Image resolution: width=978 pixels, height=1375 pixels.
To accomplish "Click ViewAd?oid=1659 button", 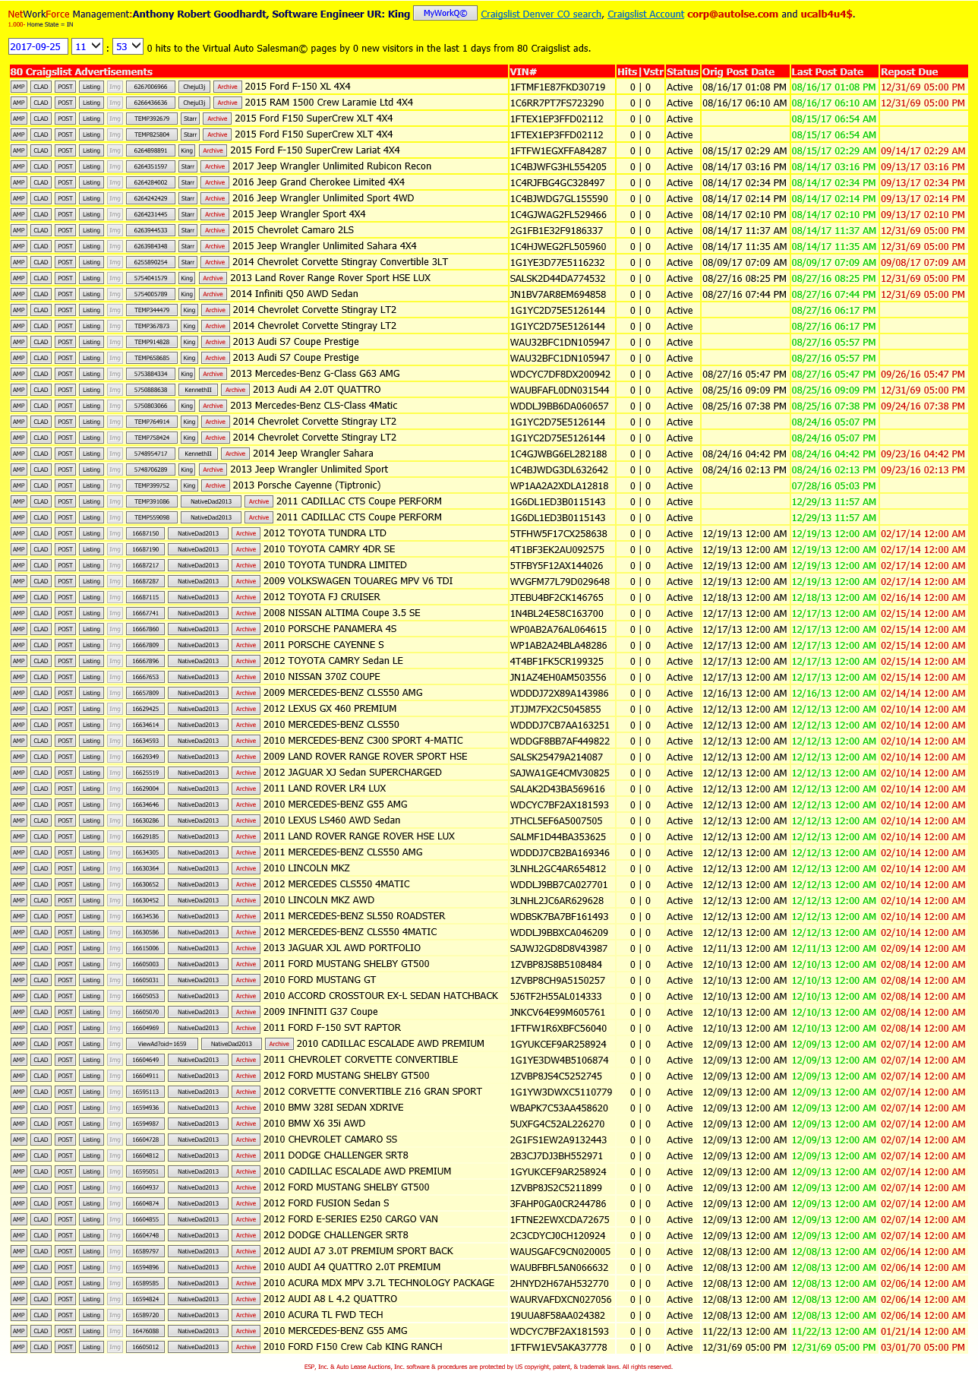I will pyautogui.click(x=162, y=1044).
